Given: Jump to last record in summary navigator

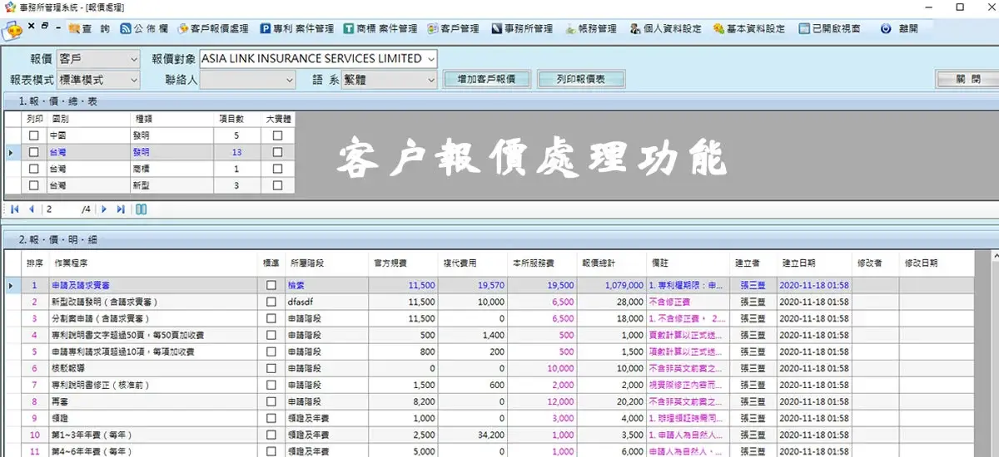Looking at the screenshot, I should [121, 209].
